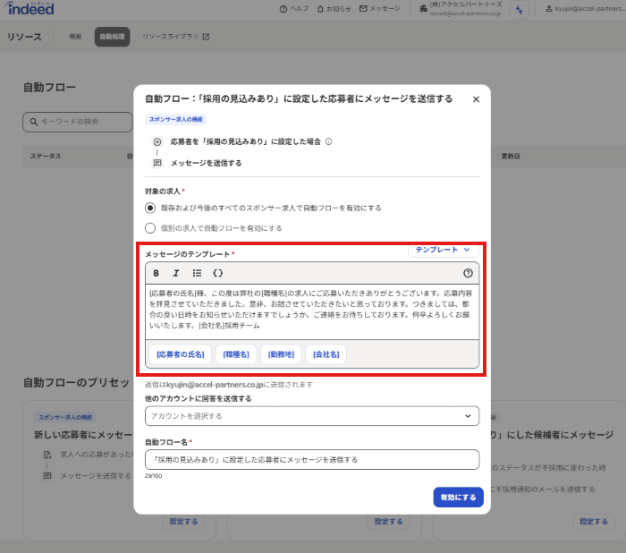Click info icon beside the trigger condition
The image size is (626, 553).
click(x=329, y=141)
